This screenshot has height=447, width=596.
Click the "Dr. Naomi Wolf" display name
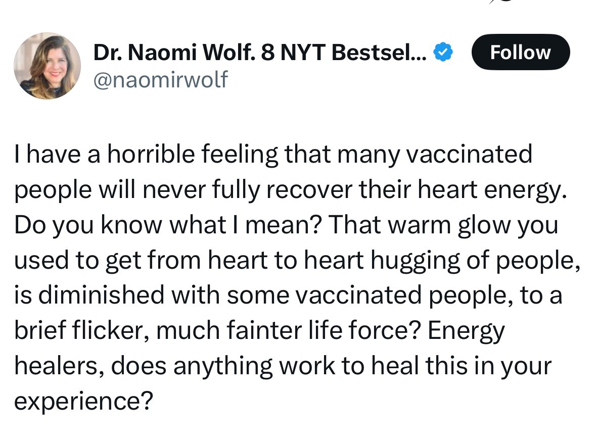click(175, 53)
